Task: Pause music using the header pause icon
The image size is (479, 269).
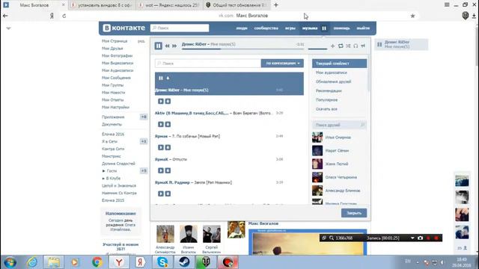Action: point(324,28)
